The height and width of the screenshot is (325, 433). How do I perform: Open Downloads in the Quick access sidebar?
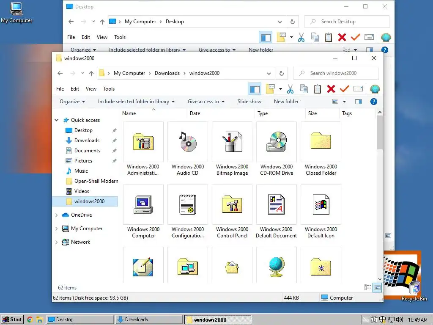click(x=87, y=140)
